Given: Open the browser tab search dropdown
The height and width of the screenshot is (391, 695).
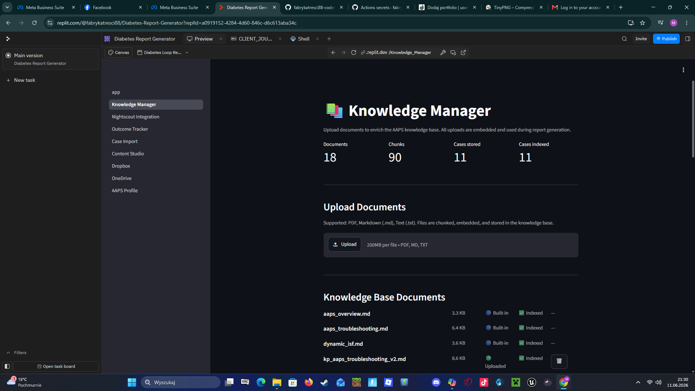Looking at the screenshot, I should point(7,7).
